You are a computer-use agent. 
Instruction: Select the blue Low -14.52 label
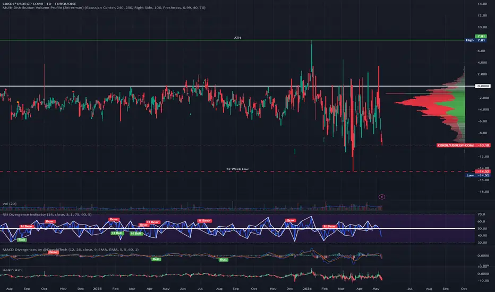coord(477,175)
